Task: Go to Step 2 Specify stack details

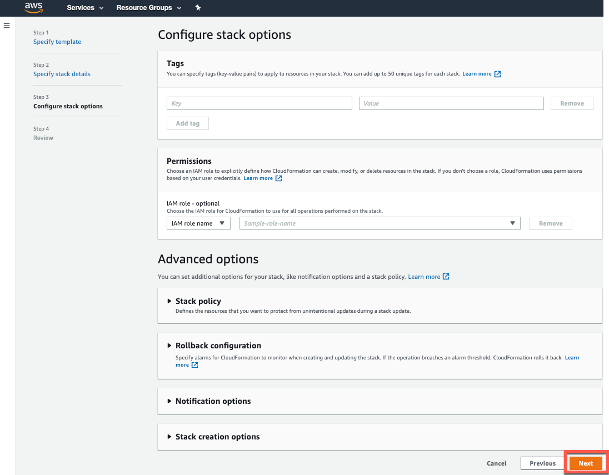Action: [x=62, y=74]
